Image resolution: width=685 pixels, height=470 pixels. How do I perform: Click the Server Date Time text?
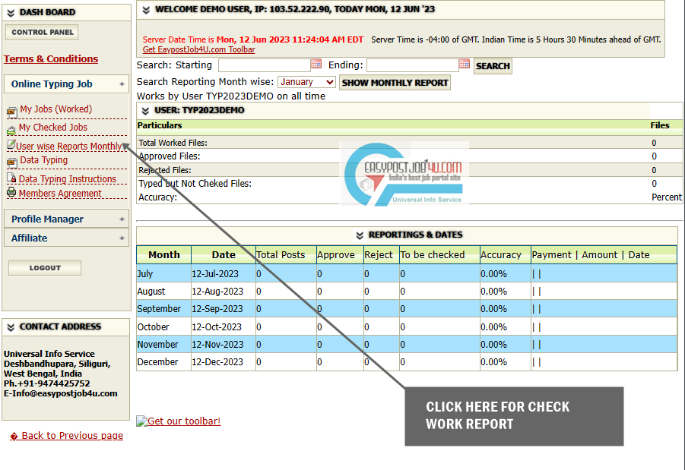pyautogui.click(x=253, y=39)
